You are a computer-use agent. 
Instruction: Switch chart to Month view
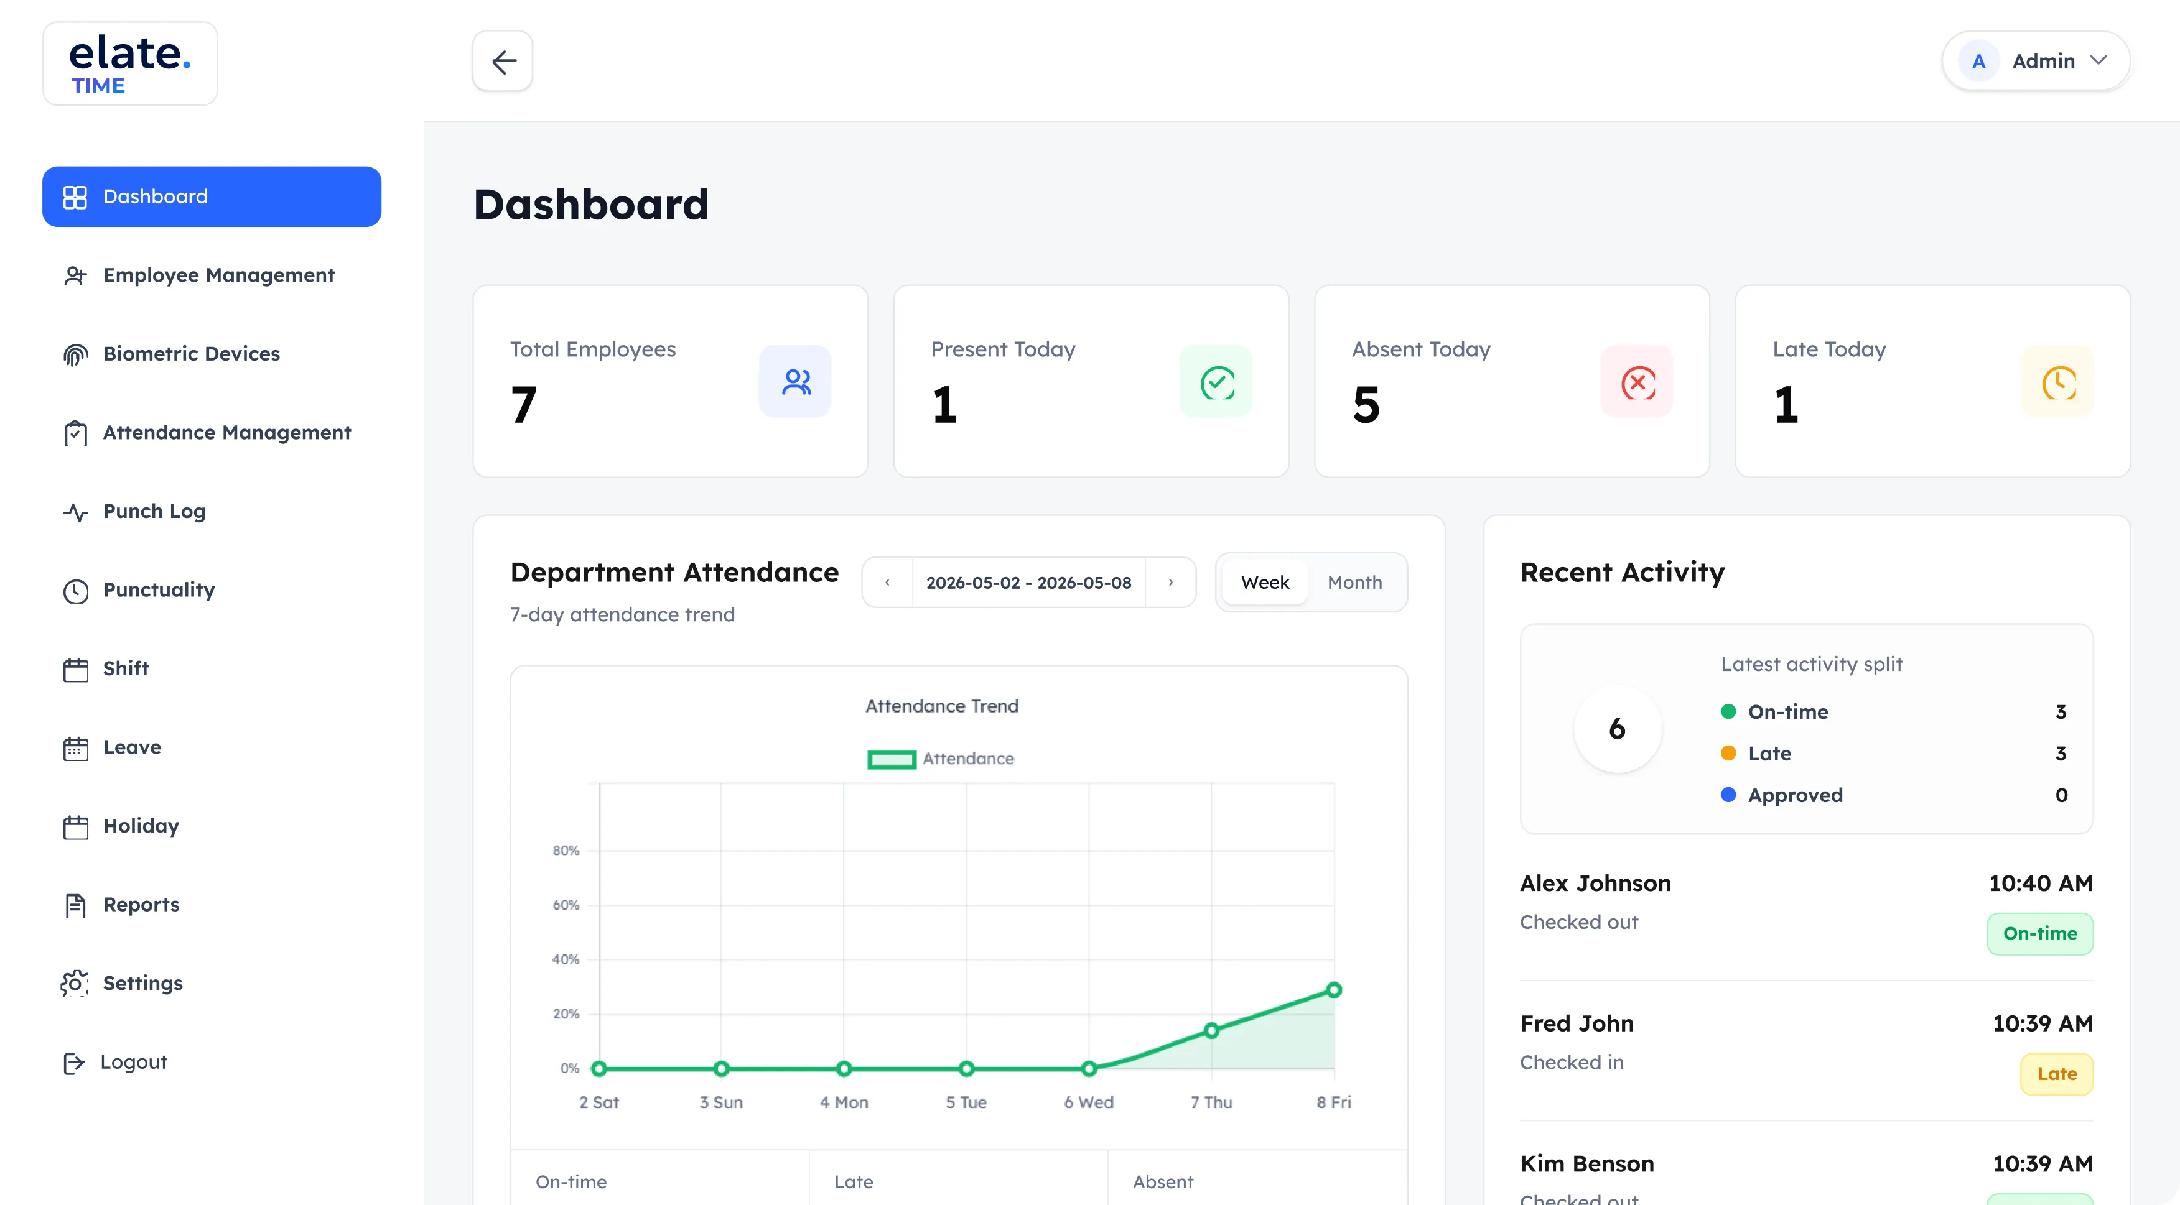1354,582
